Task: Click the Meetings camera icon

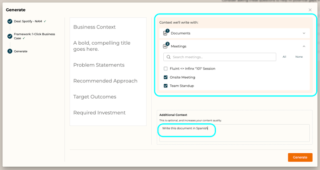Action: (165, 47)
